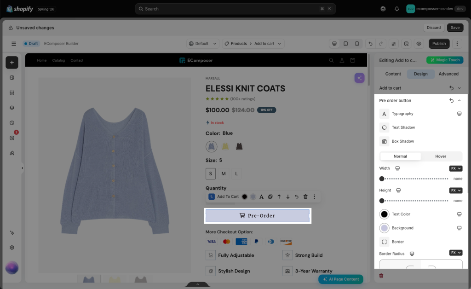Select the Normal state toggle

point(400,156)
